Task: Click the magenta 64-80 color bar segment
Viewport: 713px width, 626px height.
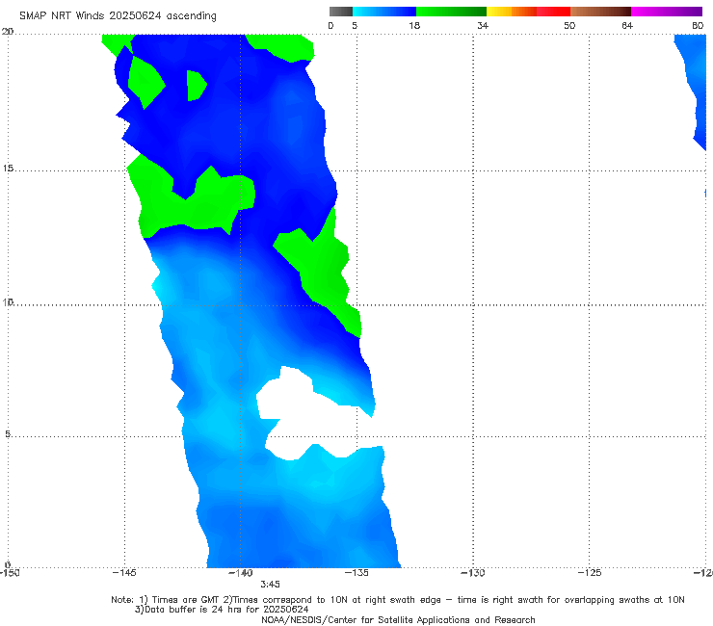Action: click(667, 12)
